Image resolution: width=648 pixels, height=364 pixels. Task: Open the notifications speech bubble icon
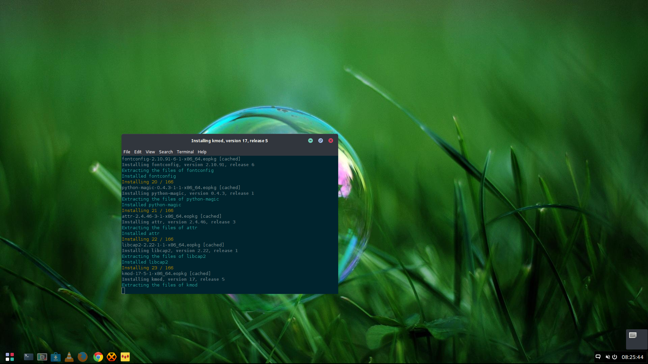(598, 357)
